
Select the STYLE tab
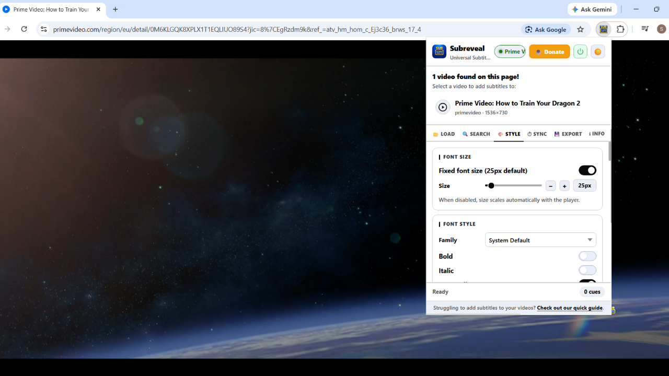(x=509, y=134)
